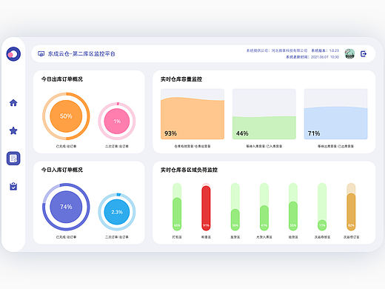
Task: Click the 55% green load bar
Action: (293, 207)
